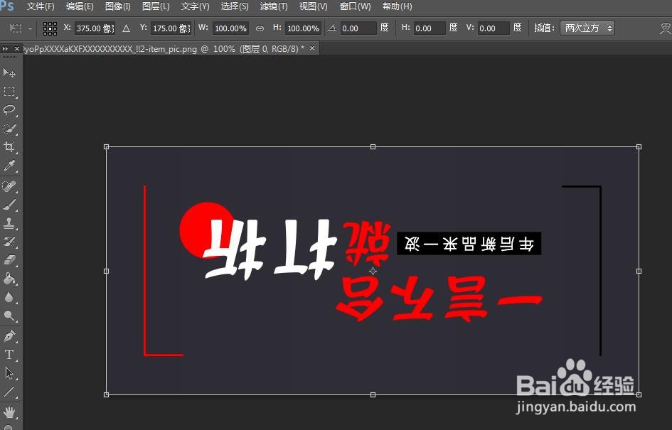Select the Clone Stamp tool
This screenshot has height=430, width=672.
point(9,222)
